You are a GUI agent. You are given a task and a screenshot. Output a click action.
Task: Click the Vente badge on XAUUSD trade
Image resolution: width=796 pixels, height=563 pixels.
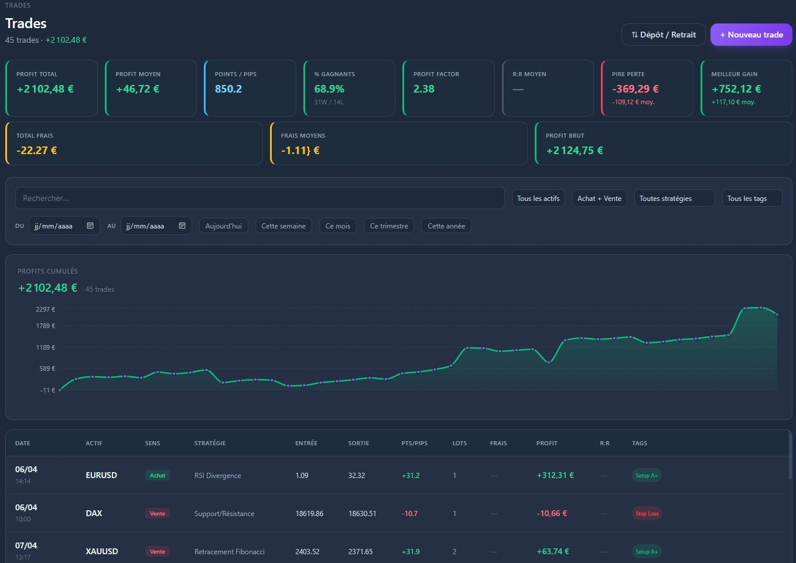157,551
